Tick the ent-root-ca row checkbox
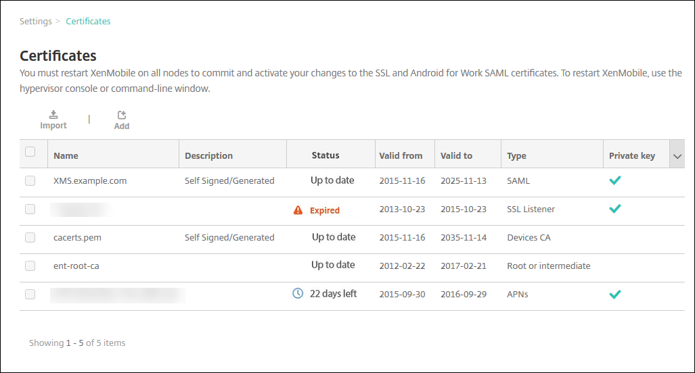 [30, 266]
